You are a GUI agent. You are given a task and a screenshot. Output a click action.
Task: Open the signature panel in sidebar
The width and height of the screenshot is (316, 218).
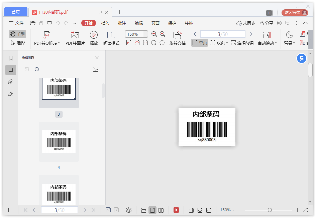tap(11, 94)
